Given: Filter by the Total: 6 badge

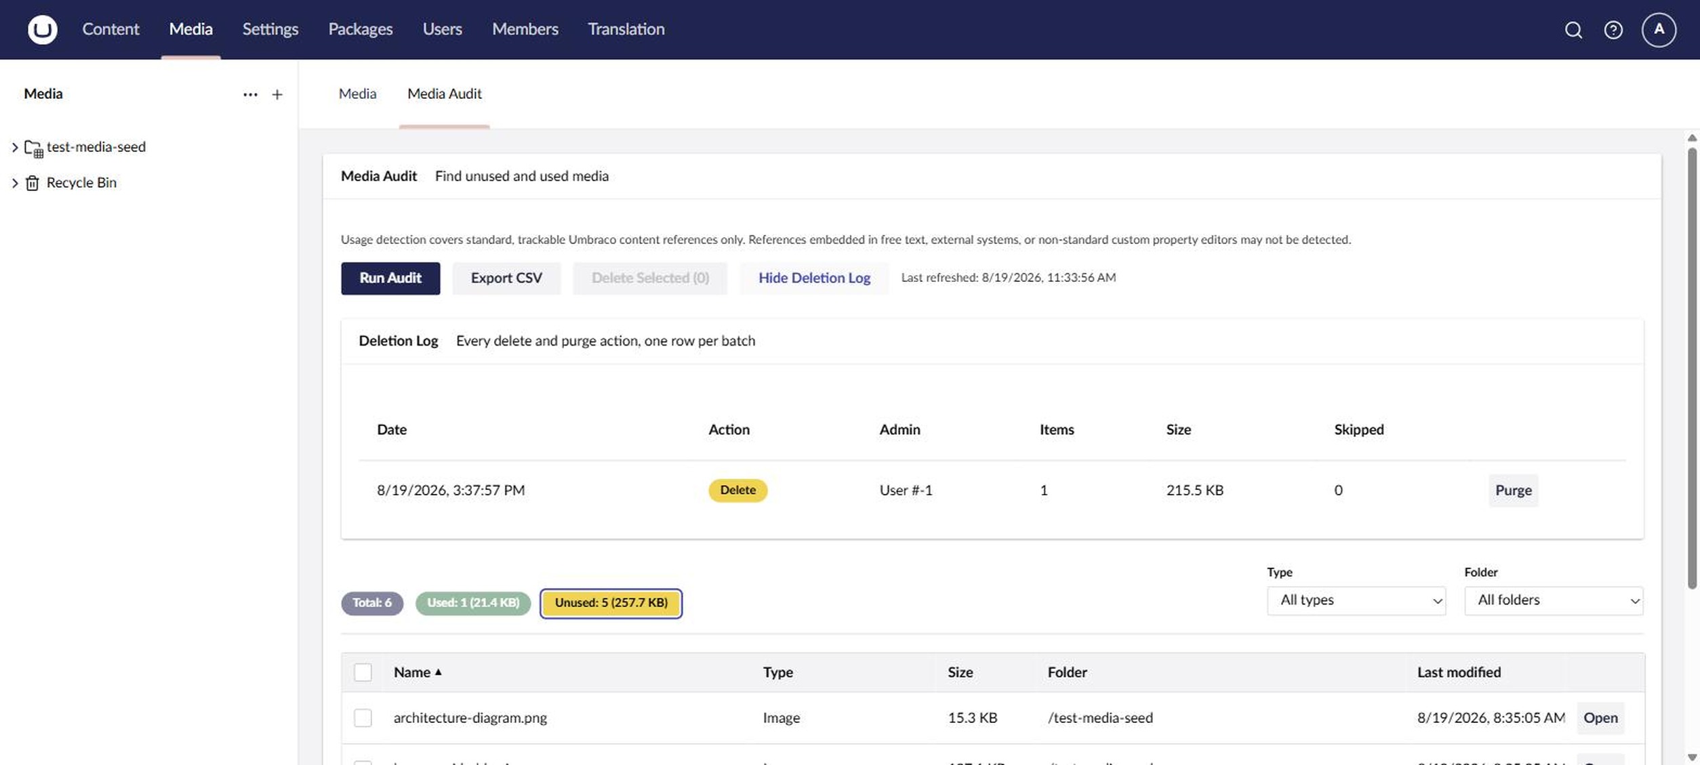Looking at the screenshot, I should (x=372, y=603).
